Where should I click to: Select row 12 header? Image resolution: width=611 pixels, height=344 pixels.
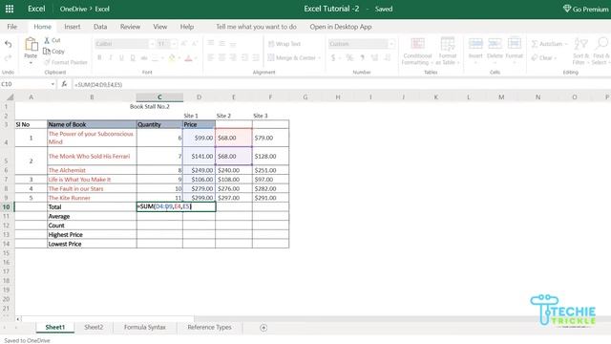pyautogui.click(x=7, y=226)
